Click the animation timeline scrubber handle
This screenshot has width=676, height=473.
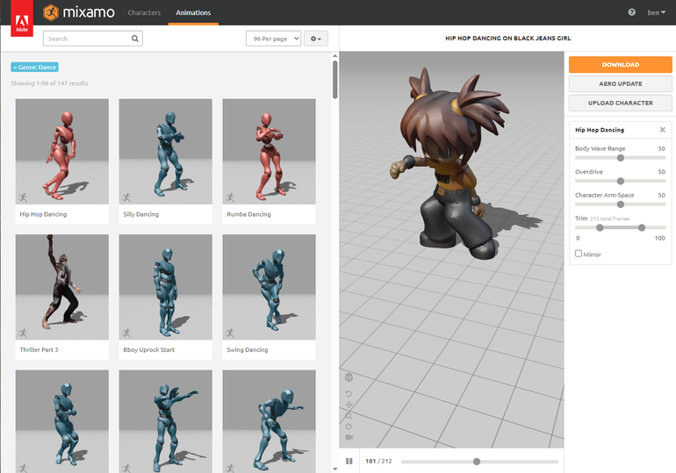tap(477, 462)
